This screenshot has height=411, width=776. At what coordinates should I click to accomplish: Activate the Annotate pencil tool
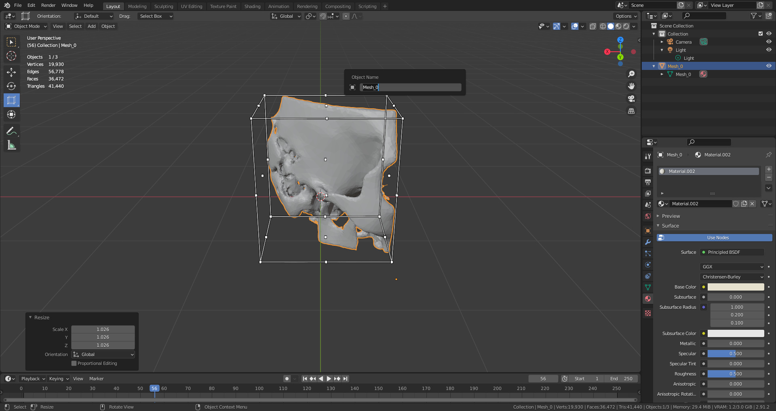click(11, 131)
